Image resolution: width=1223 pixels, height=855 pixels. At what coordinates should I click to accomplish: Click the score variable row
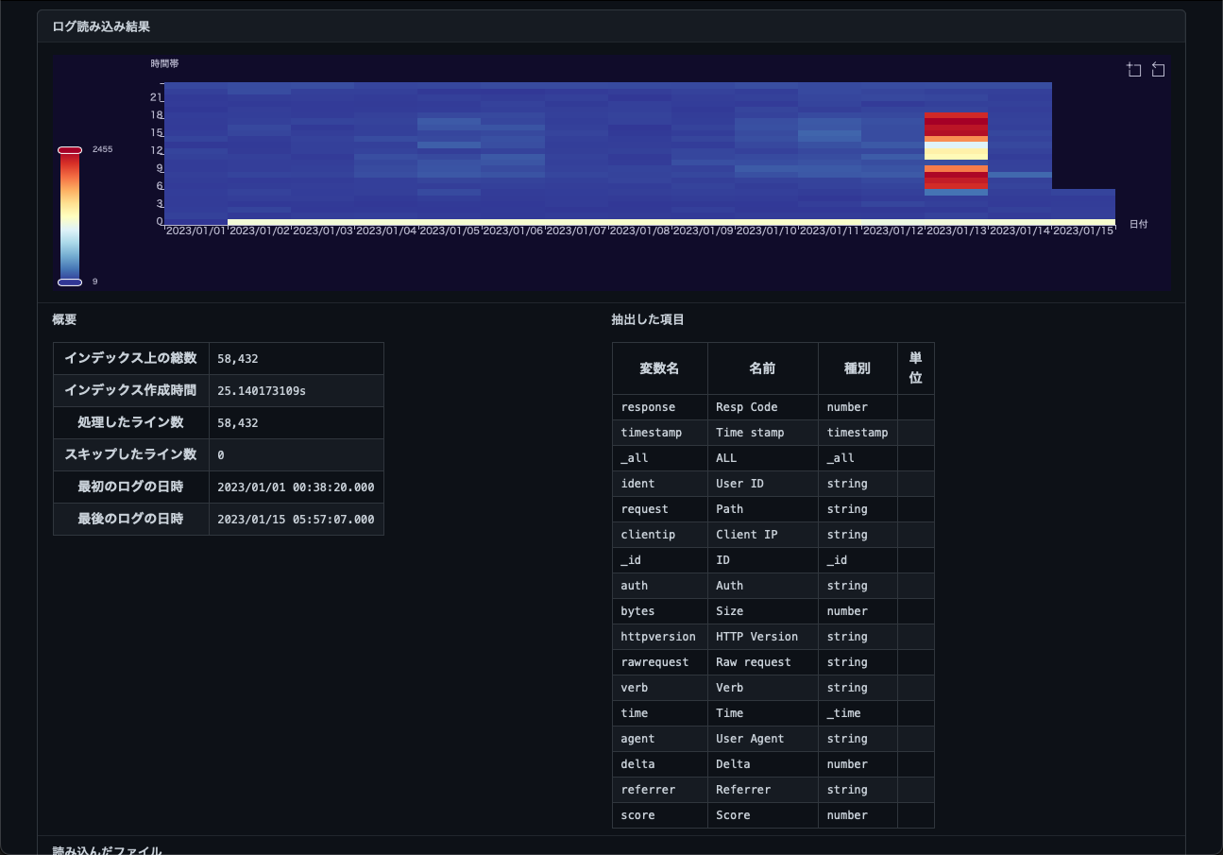click(638, 815)
